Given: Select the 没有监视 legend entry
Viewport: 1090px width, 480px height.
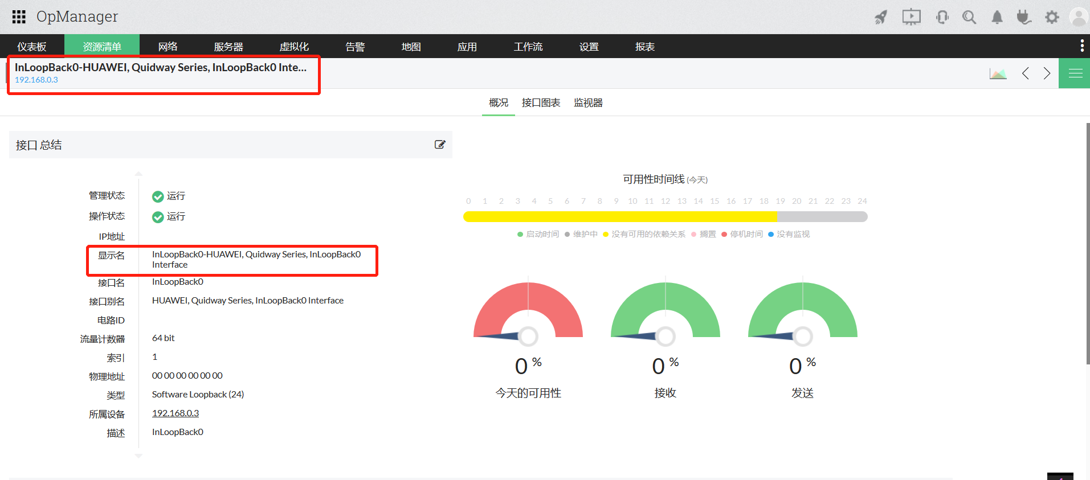Looking at the screenshot, I should tap(789, 234).
